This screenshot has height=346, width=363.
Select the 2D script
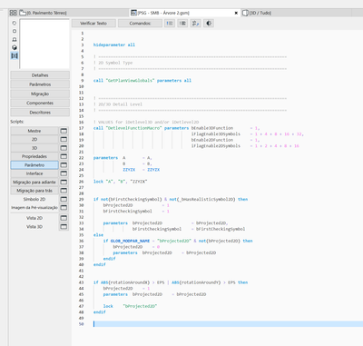pos(34,139)
